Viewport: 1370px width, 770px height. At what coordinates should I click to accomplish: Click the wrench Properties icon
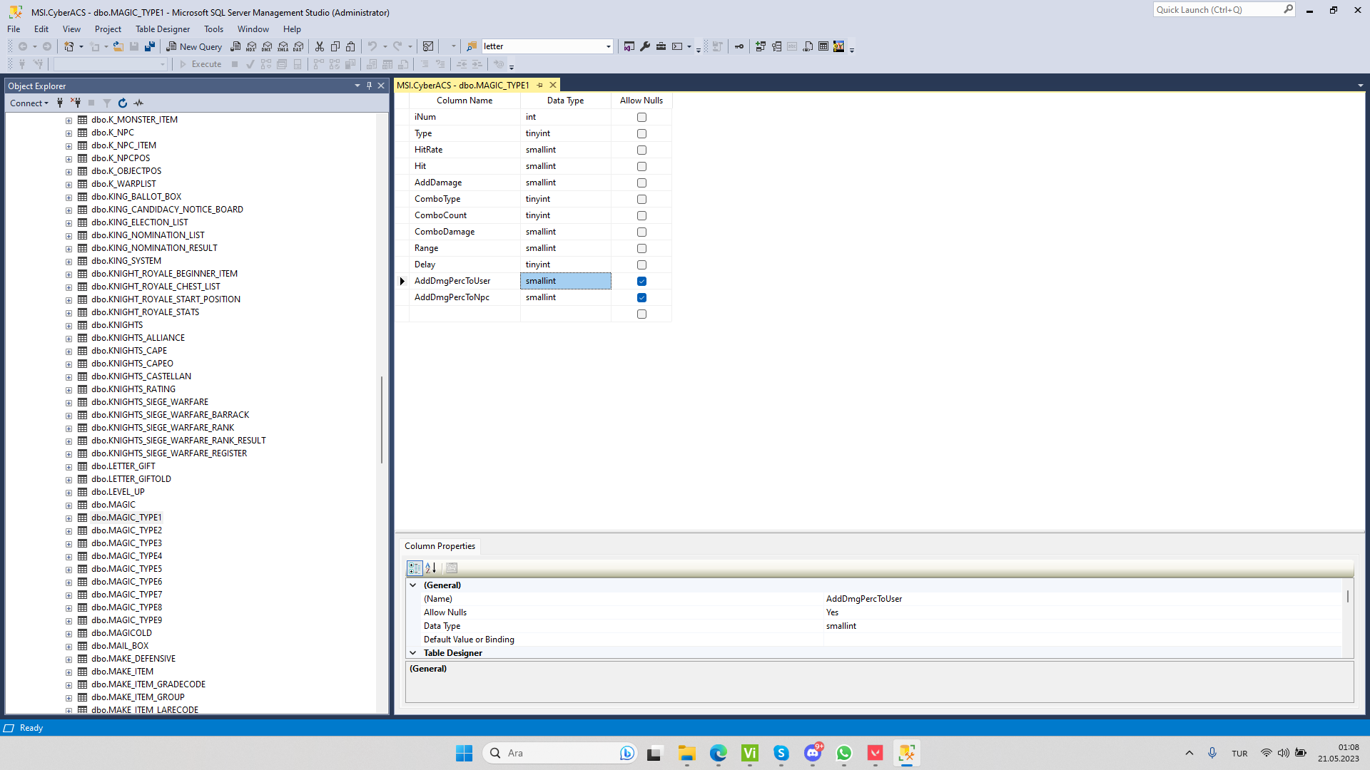(x=645, y=46)
